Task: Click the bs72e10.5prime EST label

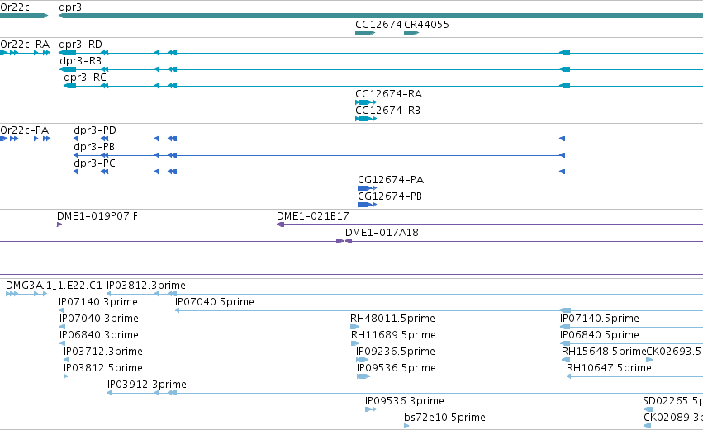Action: coord(444,418)
